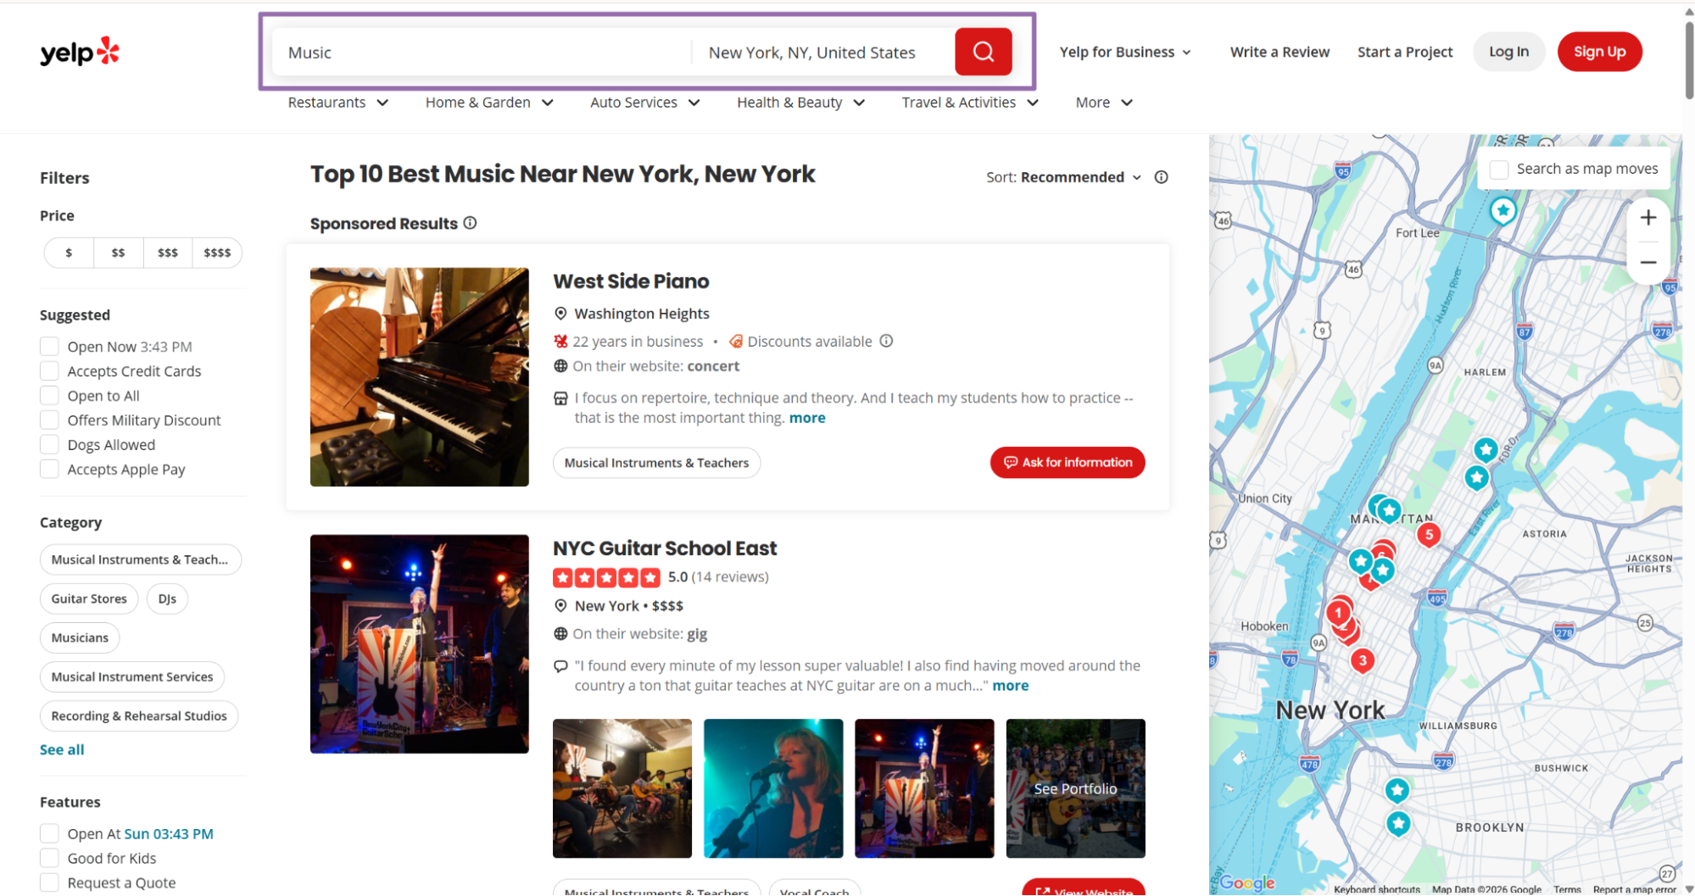1695x896 pixels.
Task: Click the five-star rating of NYC Guitar School East
Action: coord(606,577)
